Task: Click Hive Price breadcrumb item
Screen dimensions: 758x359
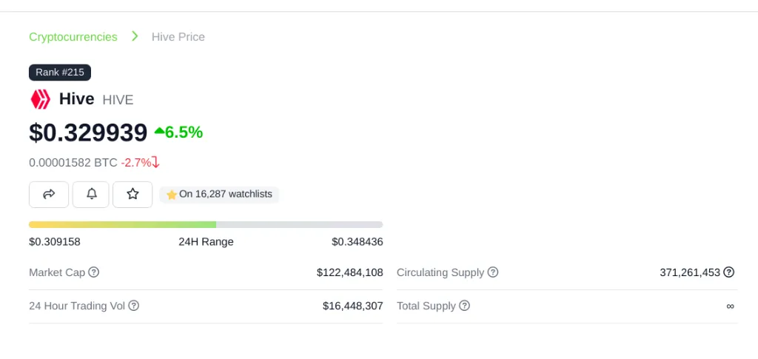Action: 178,37
